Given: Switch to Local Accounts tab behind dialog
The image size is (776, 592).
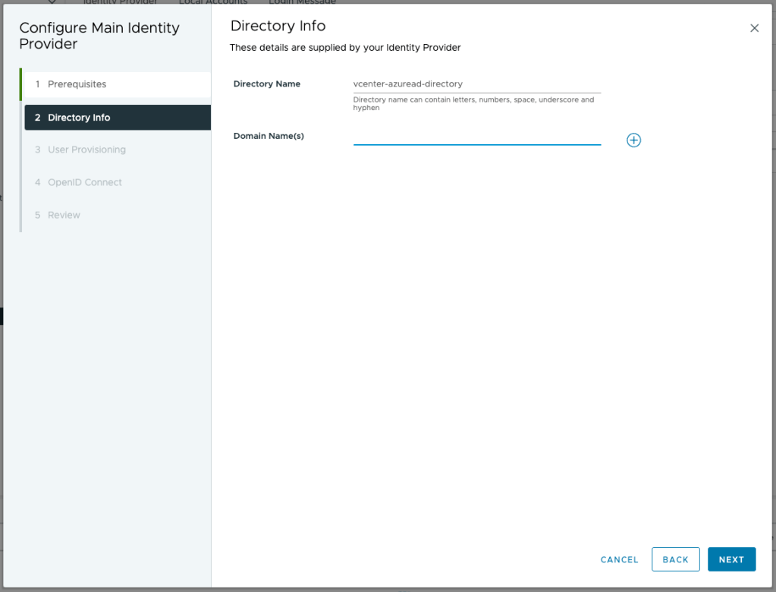Looking at the screenshot, I should tap(213, 2).
